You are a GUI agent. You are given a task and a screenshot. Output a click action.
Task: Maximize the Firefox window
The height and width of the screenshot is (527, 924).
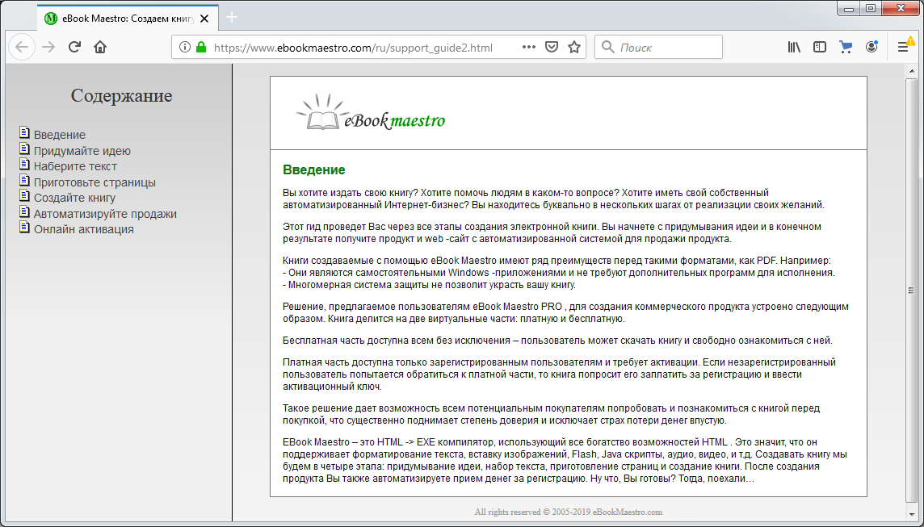point(871,8)
